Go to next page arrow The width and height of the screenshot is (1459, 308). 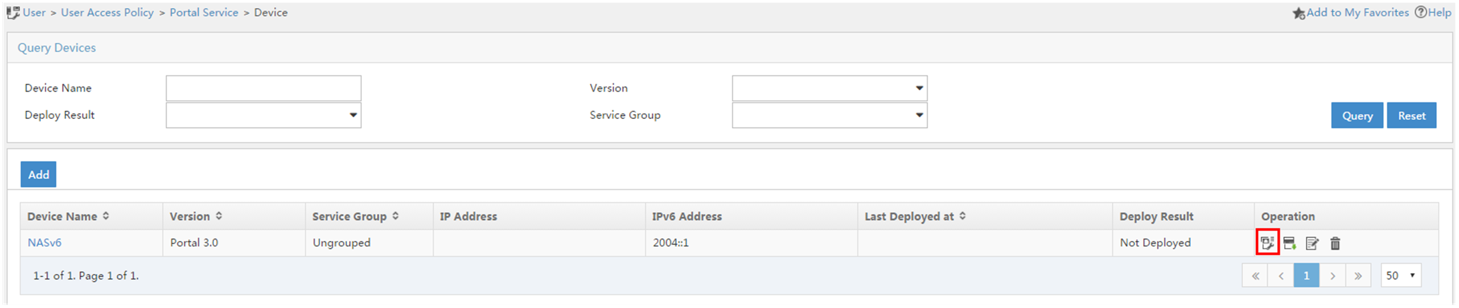coord(1333,276)
